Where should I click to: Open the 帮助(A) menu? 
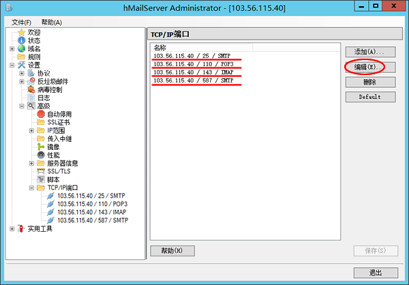(52, 22)
